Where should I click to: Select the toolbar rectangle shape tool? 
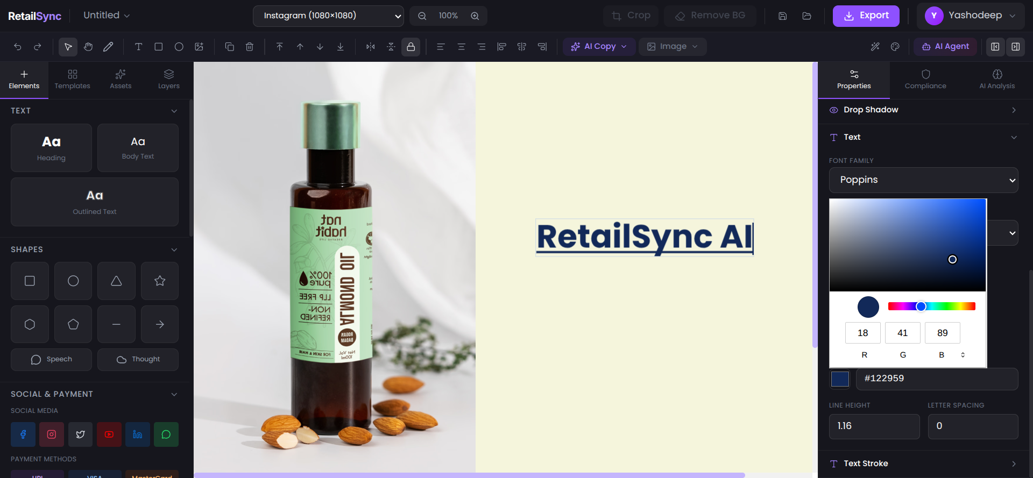coord(159,47)
